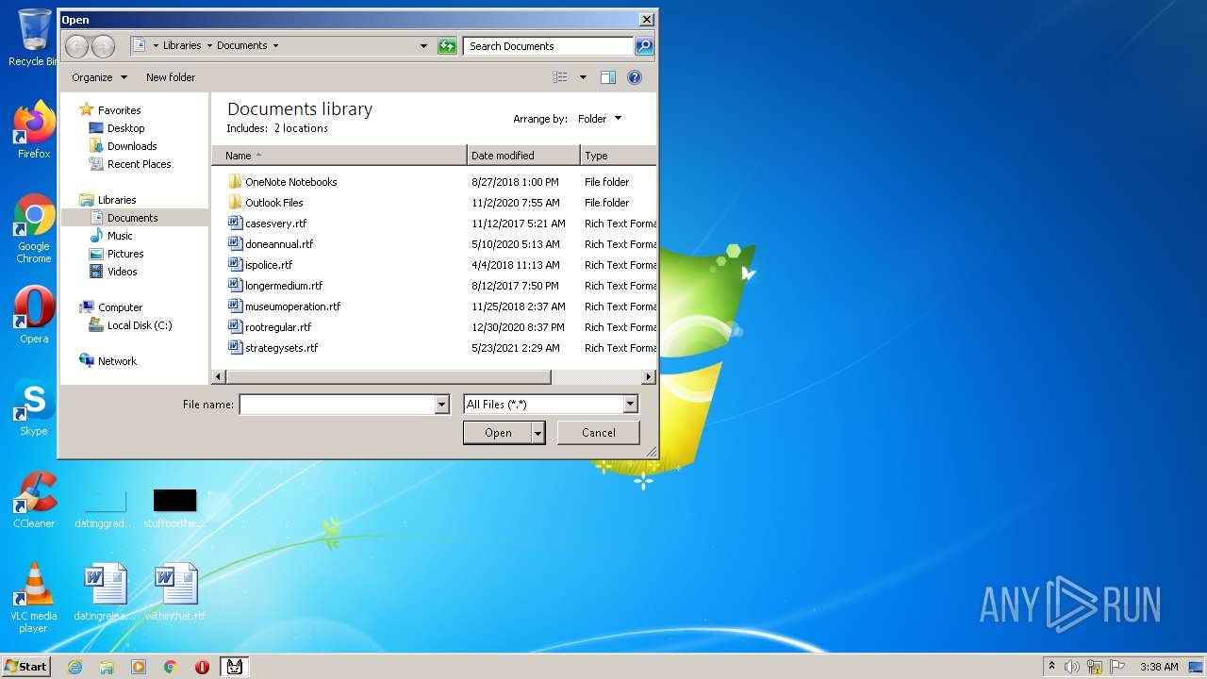Sort by the Name column header
The height and width of the screenshot is (679, 1207).
(x=339, y=156)
